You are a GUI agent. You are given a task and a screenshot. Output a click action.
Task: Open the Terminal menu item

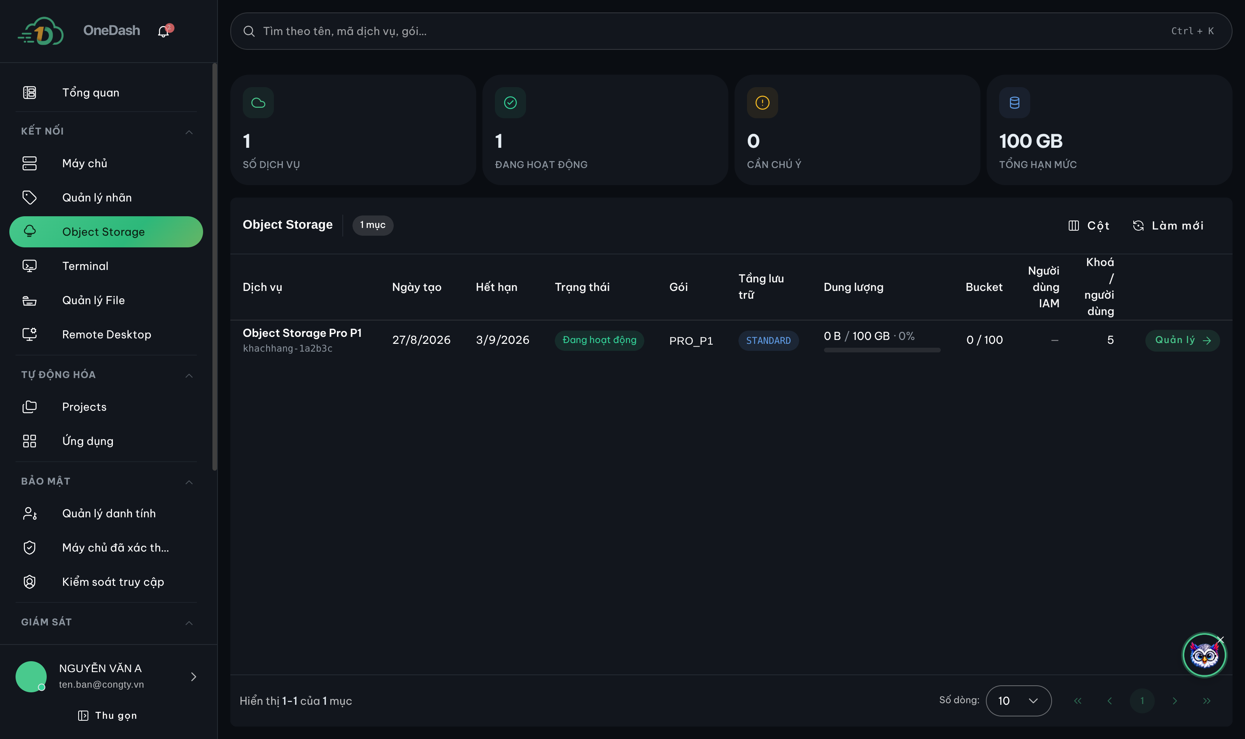point(105,266)
